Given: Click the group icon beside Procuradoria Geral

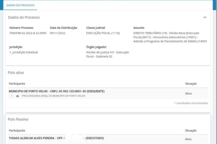Looking at the screenshot, I should click(x=17, y=96).
